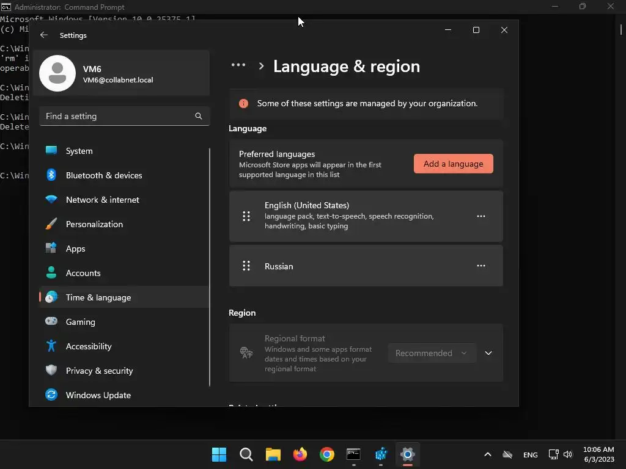Screen dimensions: 626x469
Task: Click the VM6 profile avatar
Action: click(x=57, y=73)
